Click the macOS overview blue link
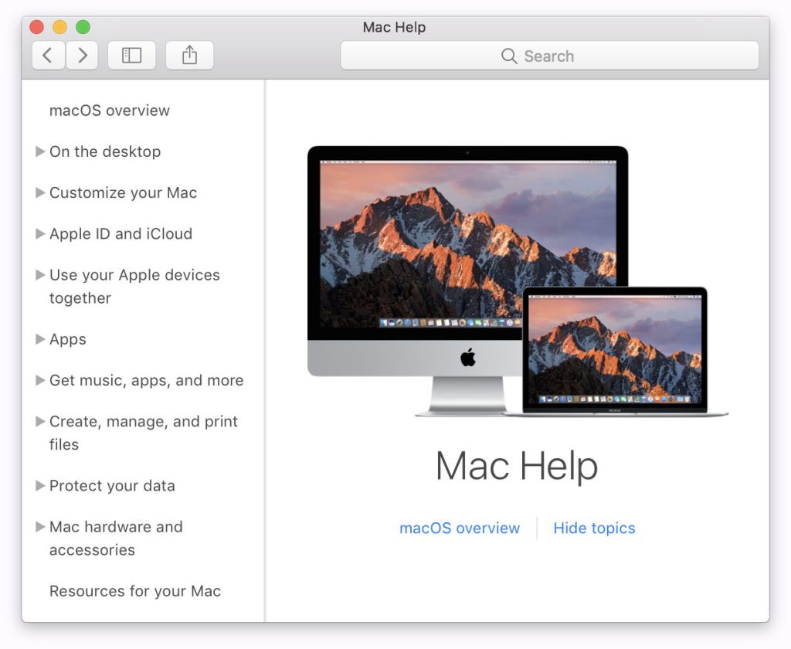Viewport: 791px width, 649px height. [x=460, y=528]
